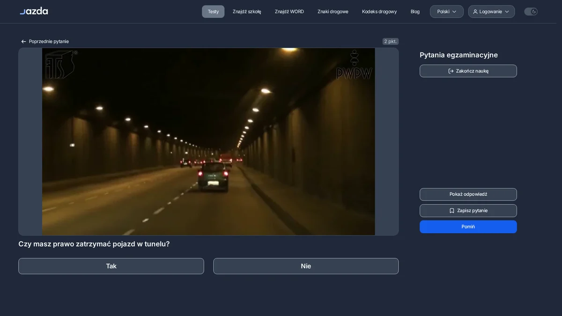Click the blue Pomiń button
The image size is (562, 316).
pyautogui.click(x=468, y=227)
